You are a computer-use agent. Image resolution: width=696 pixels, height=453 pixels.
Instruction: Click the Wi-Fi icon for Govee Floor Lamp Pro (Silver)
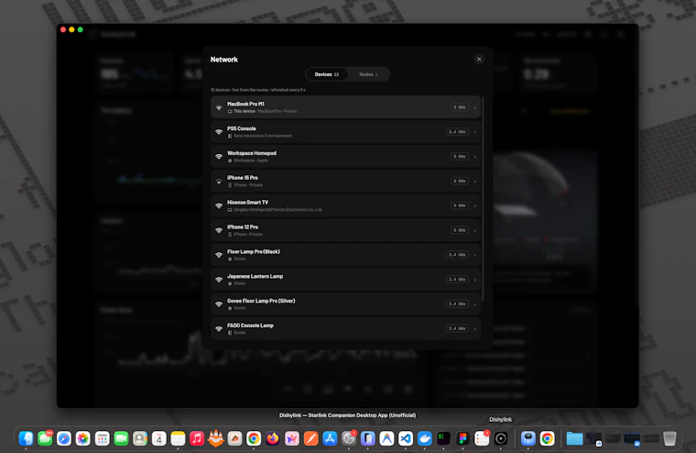coord(219,304)
